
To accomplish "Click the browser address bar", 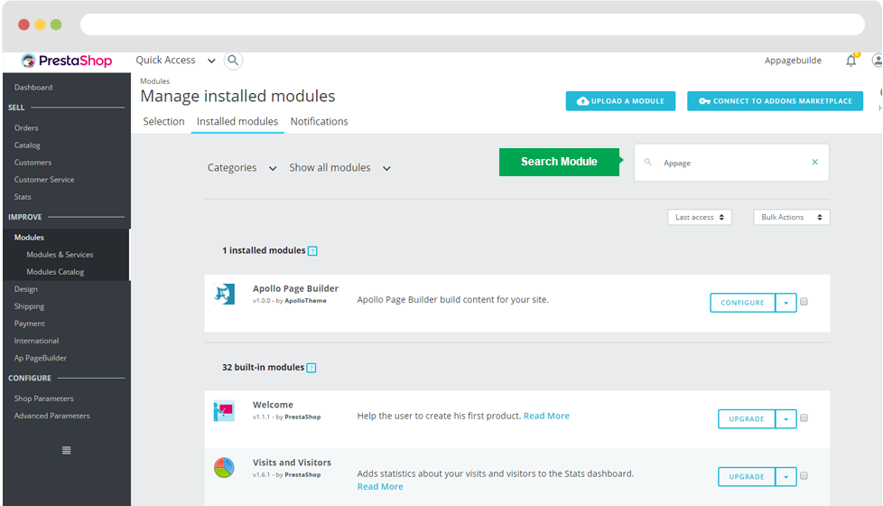I will click(x=472, y=24).
